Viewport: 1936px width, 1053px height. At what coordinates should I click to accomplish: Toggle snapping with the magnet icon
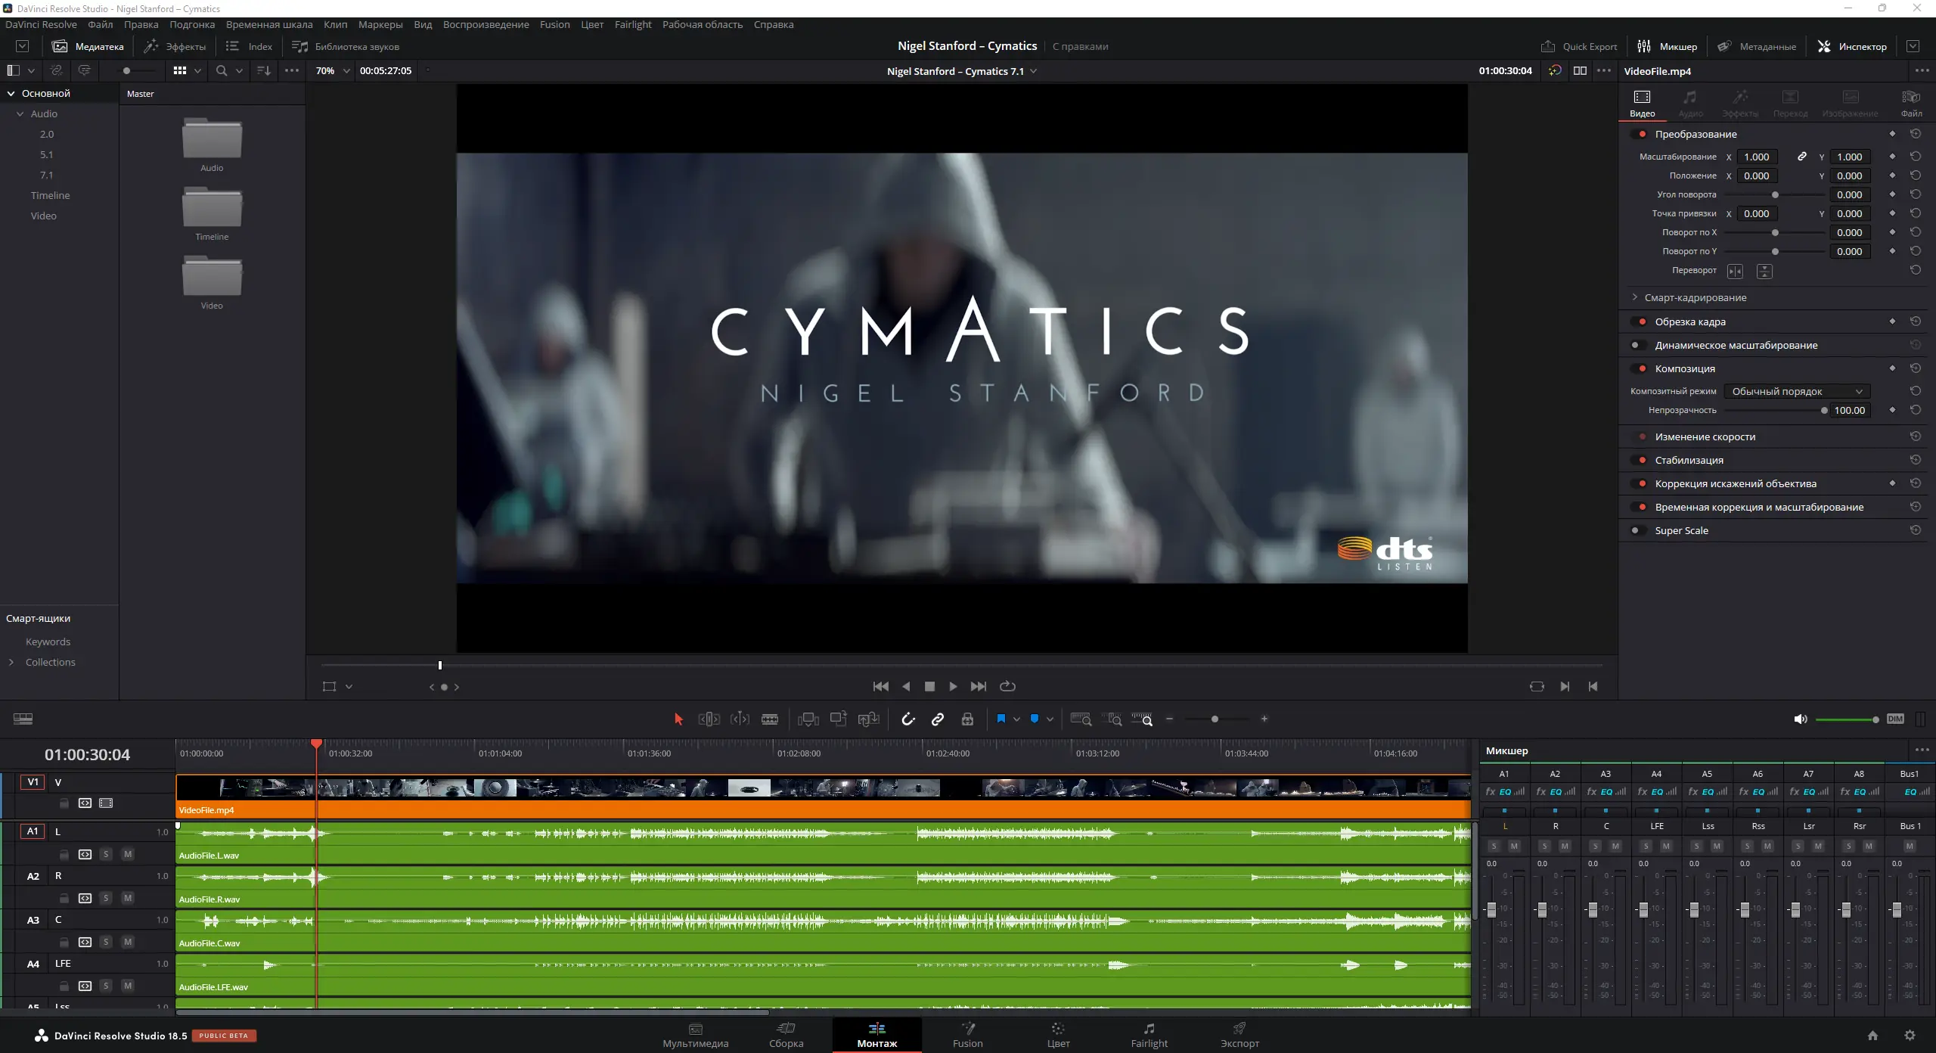pyautogui.click(x=908, y=719)
